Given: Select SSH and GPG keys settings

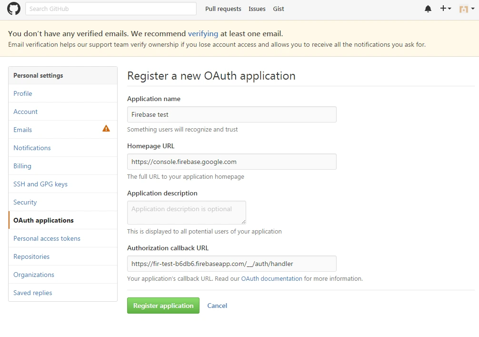Looking at the screenshot, I should tap(40, 184).
